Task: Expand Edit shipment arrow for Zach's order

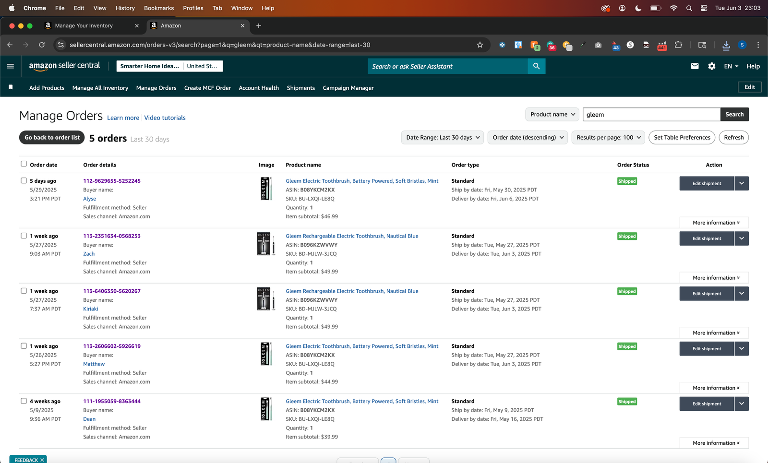Action: [742, 238]
